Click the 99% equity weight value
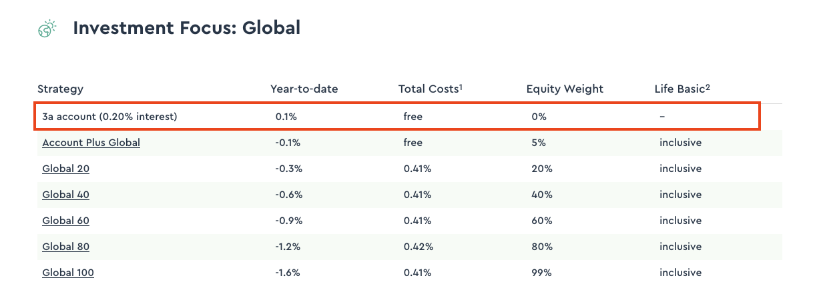 (541, 273)
